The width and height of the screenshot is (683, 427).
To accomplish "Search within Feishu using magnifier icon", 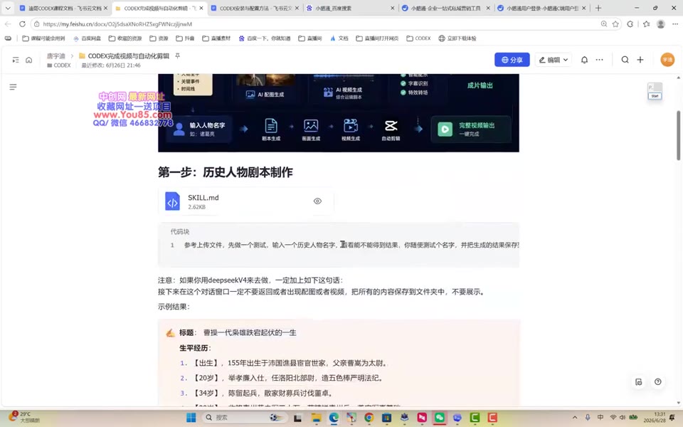I will point(625,60).
